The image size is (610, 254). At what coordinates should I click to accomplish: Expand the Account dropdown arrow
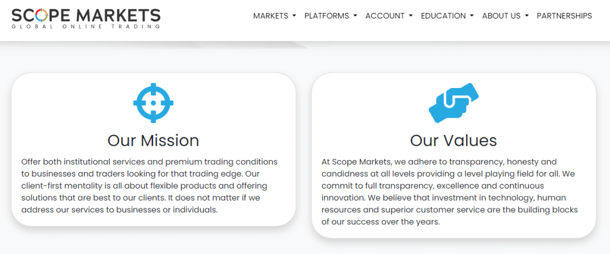click(411, 16)
